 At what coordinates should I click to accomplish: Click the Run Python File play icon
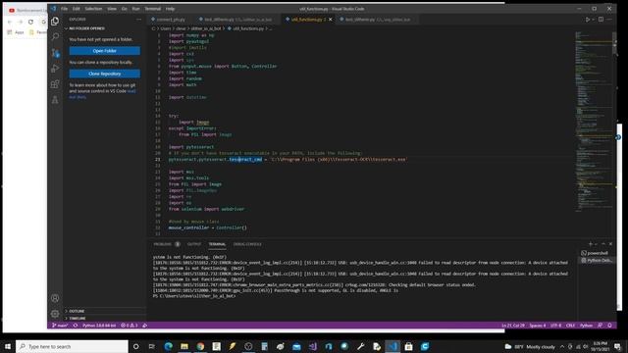click(587, 20)
